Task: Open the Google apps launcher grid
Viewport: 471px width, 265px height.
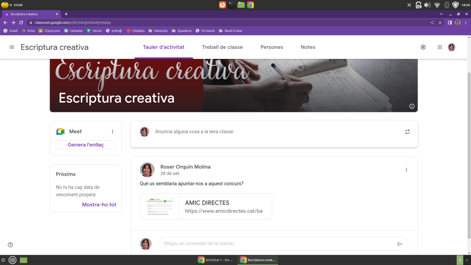Action: 440,47
